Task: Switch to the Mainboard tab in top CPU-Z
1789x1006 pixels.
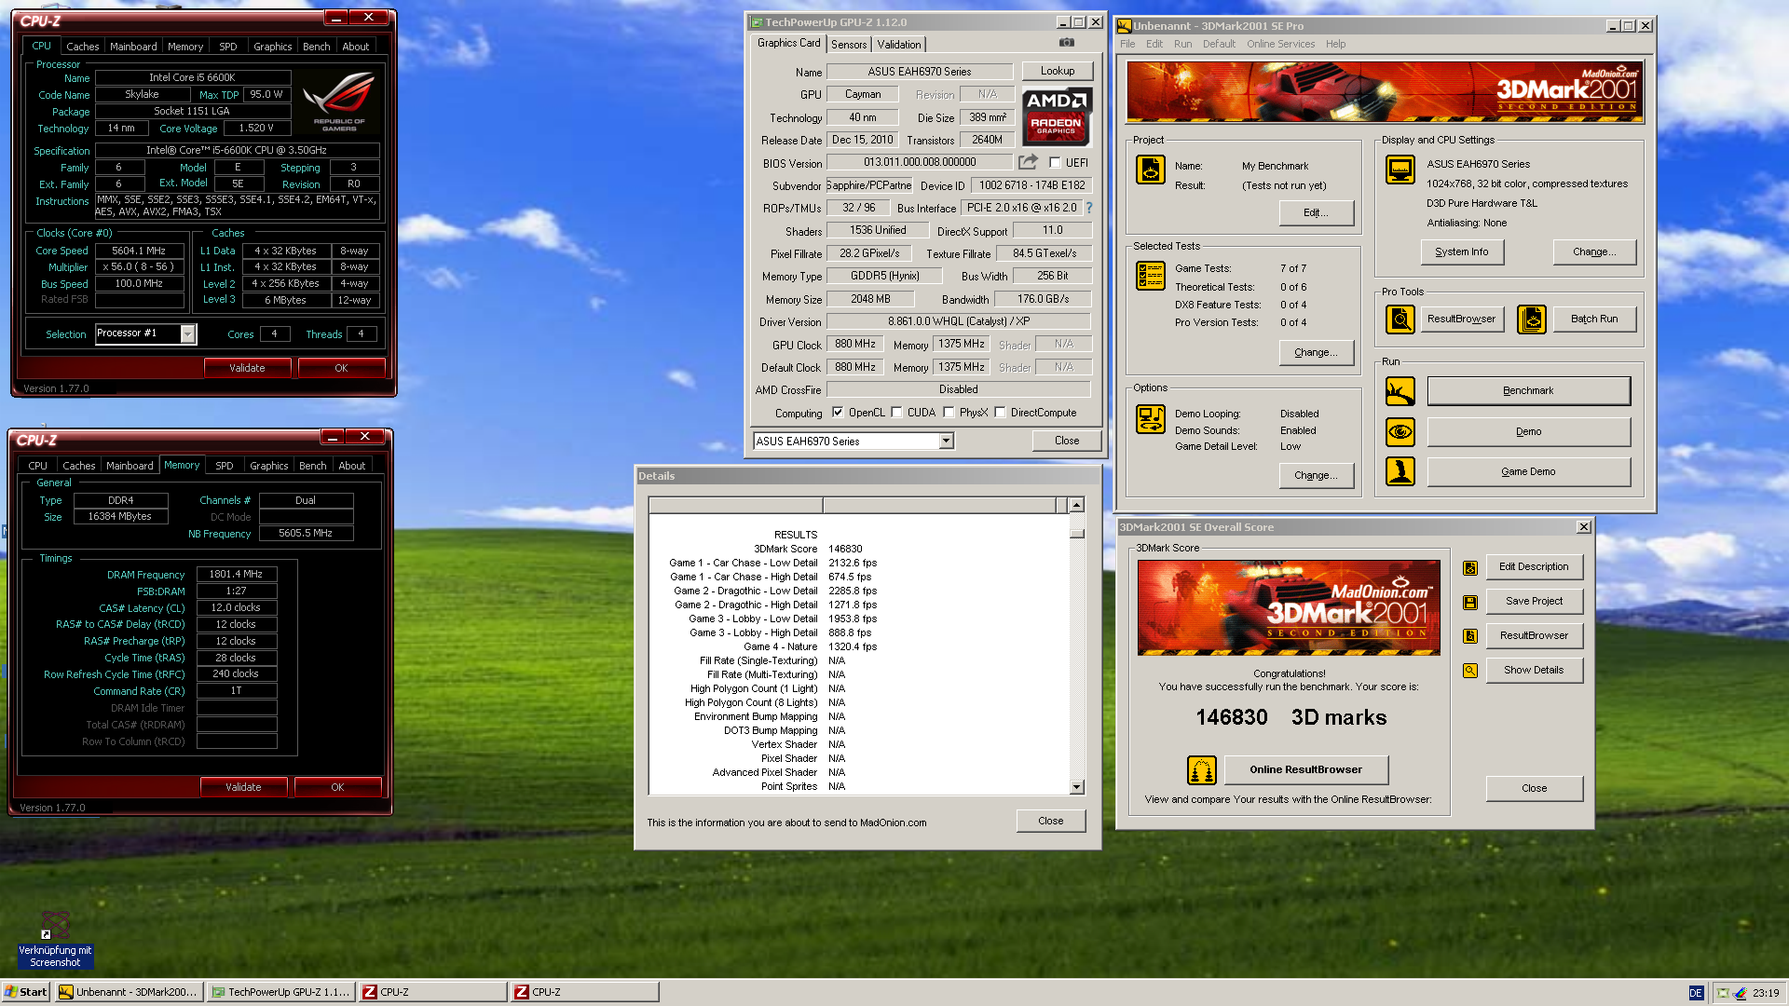Action: coord(133,47)
